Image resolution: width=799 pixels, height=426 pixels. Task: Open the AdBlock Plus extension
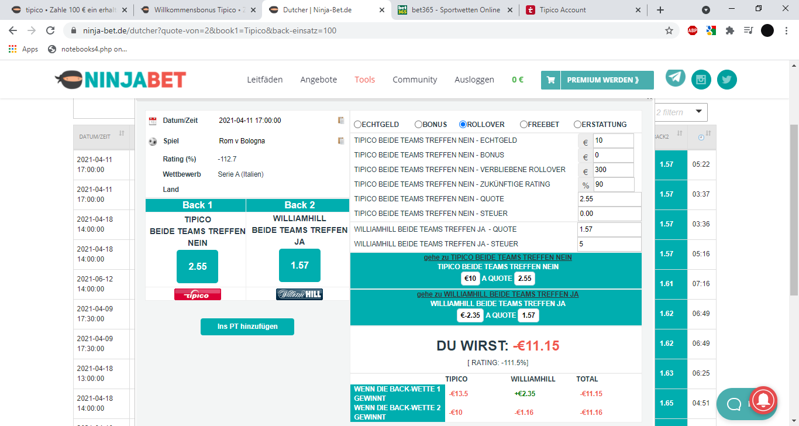pos(693,30)
